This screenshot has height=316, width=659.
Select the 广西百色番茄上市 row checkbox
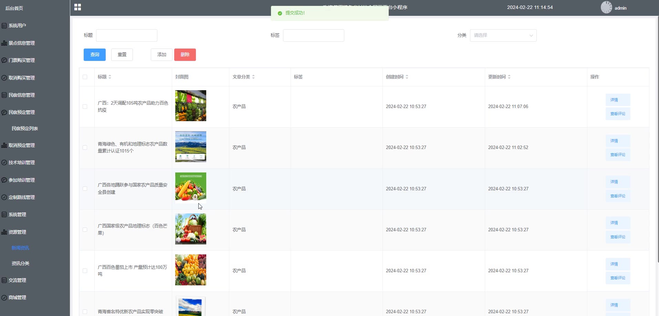(85, 271)
